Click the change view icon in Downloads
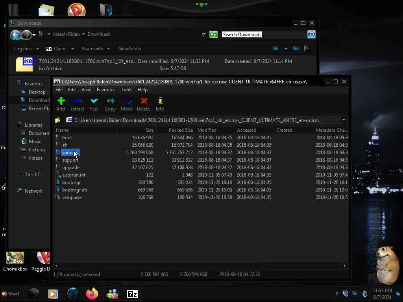 click(276, 48)
